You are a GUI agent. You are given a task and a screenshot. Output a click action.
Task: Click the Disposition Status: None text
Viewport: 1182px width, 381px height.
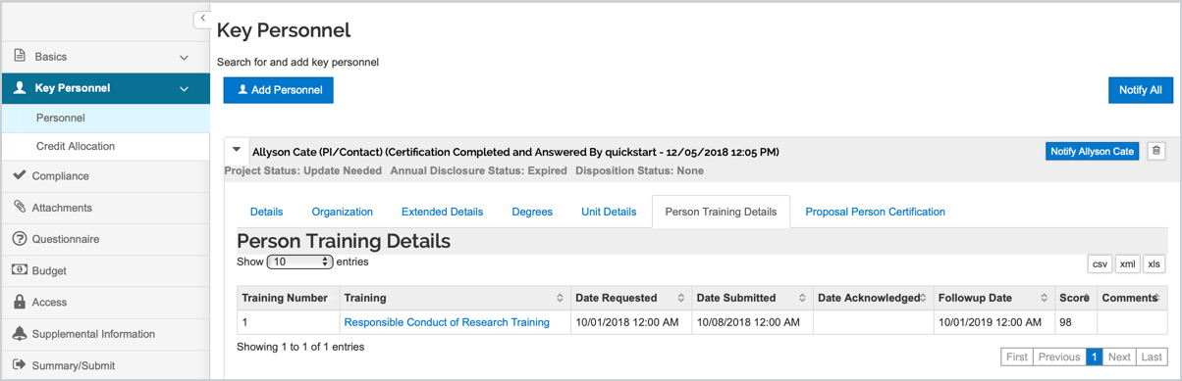point(639,170)
